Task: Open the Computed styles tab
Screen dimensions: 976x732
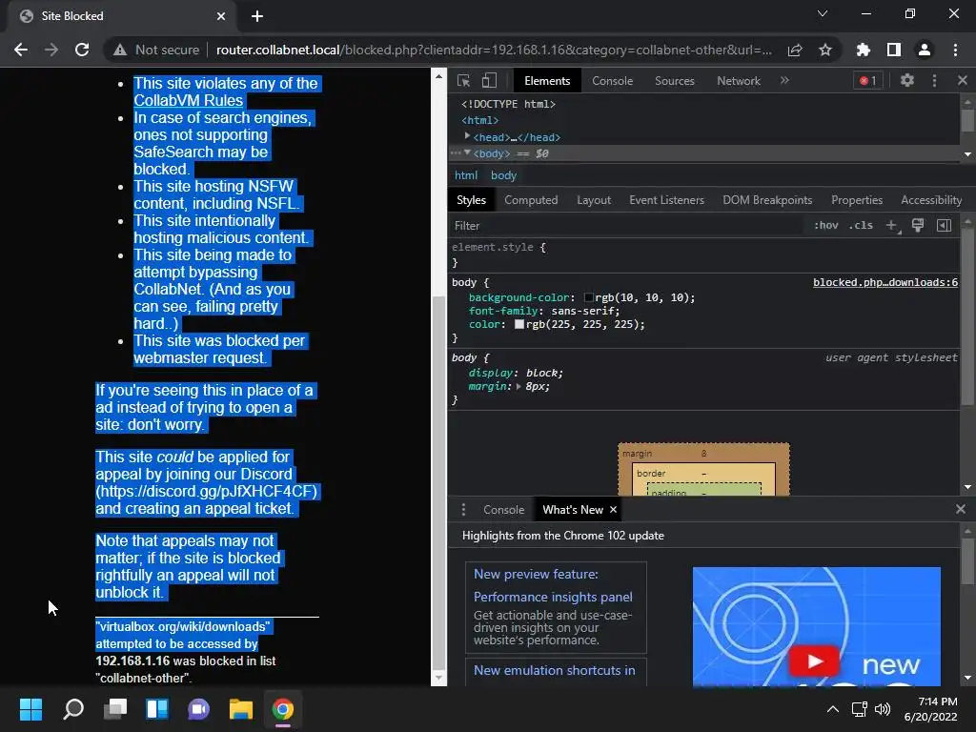Action: [x=531, y=200]
